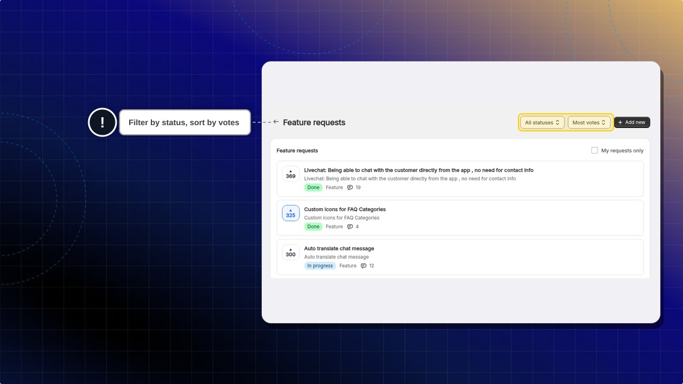Click the Done badge on Custom icons request
This screenshot has height=384, width=683.
click(314, 227)
